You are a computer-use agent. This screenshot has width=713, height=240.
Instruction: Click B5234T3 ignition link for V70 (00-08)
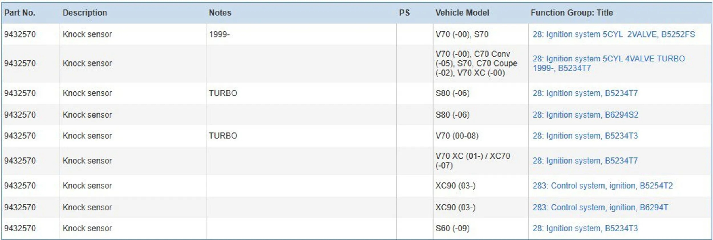coord(585,136)
